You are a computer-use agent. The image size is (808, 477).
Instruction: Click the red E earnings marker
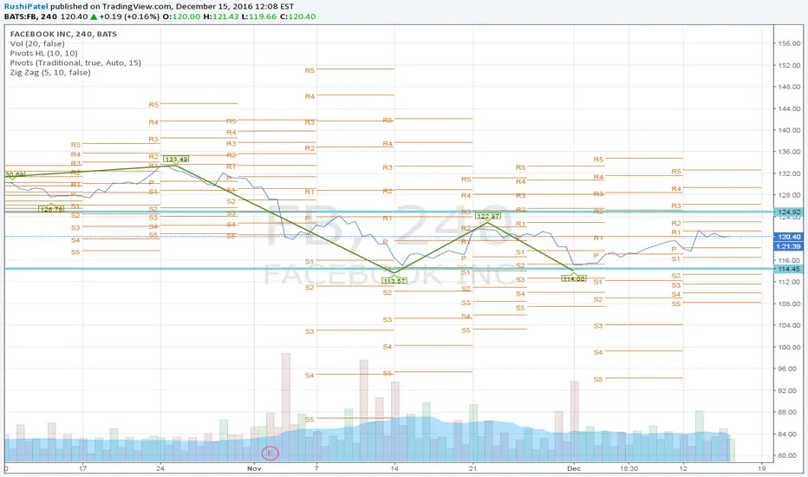pos(270,454)
